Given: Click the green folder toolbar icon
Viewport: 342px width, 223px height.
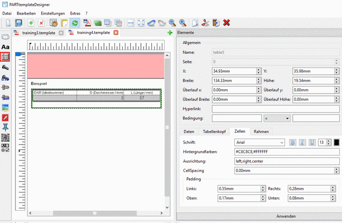Looking at the screenshot, I should tap(98, 23).
